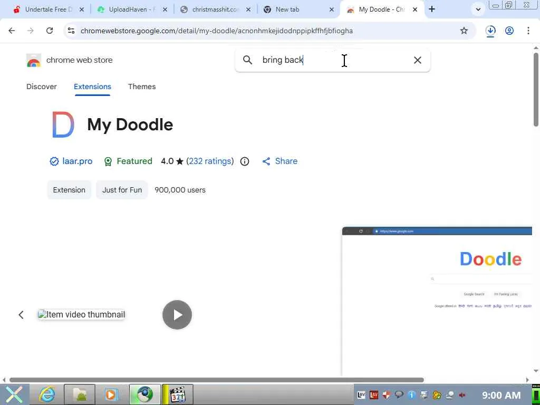Click the scroll down arrow
The height and width of the screenshot is (405, 540).
[536, 371]
